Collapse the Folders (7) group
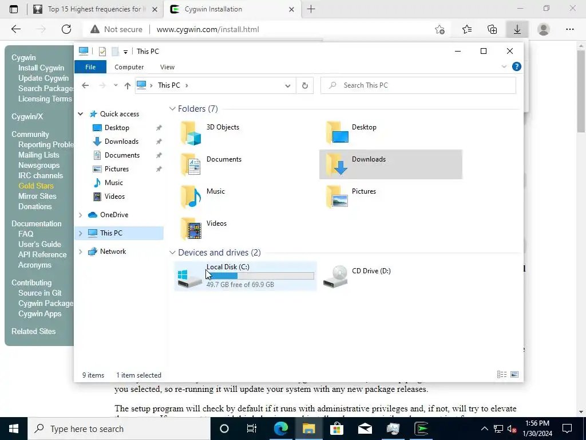Screen dimensions: 586x440 tap(172, 108)
